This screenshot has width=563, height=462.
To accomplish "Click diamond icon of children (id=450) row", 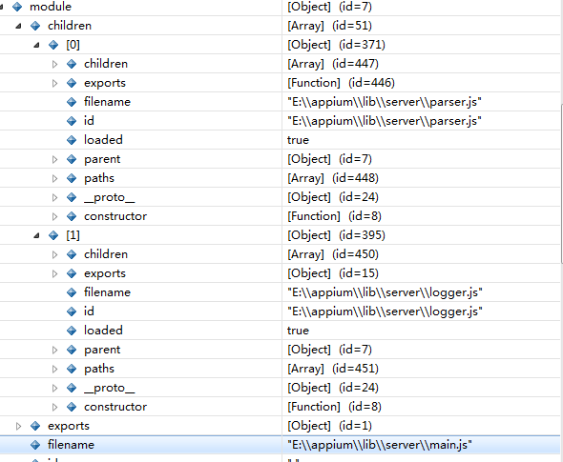I will click(72, 254).
